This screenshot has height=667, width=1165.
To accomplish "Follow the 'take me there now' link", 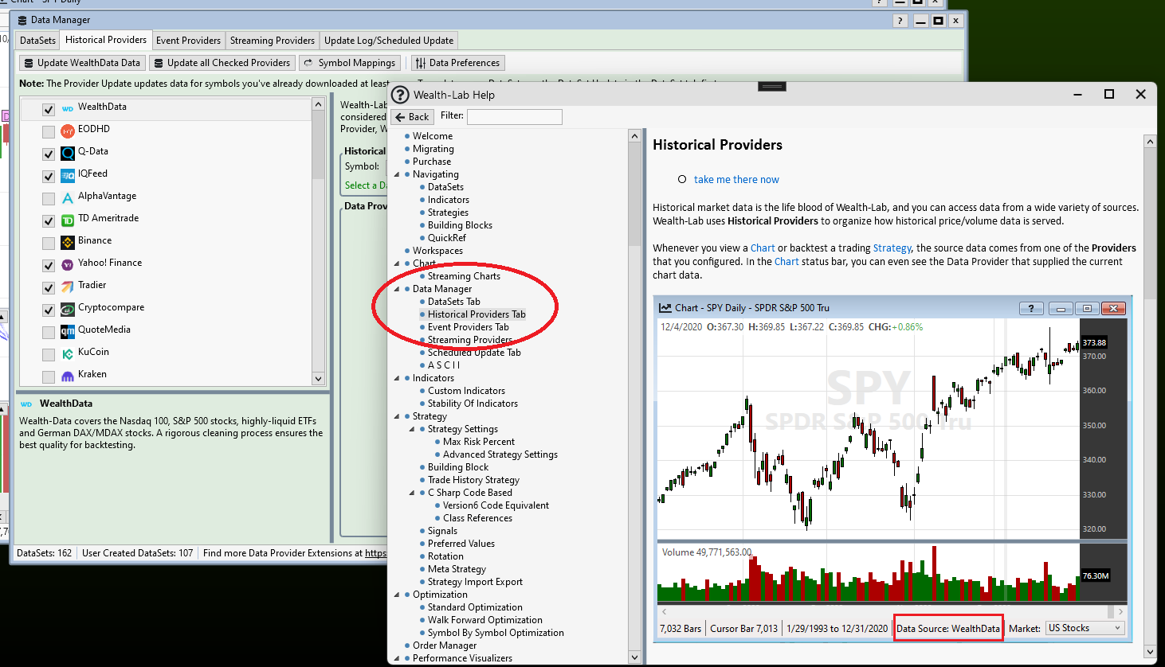I will (x=736, y=180).
